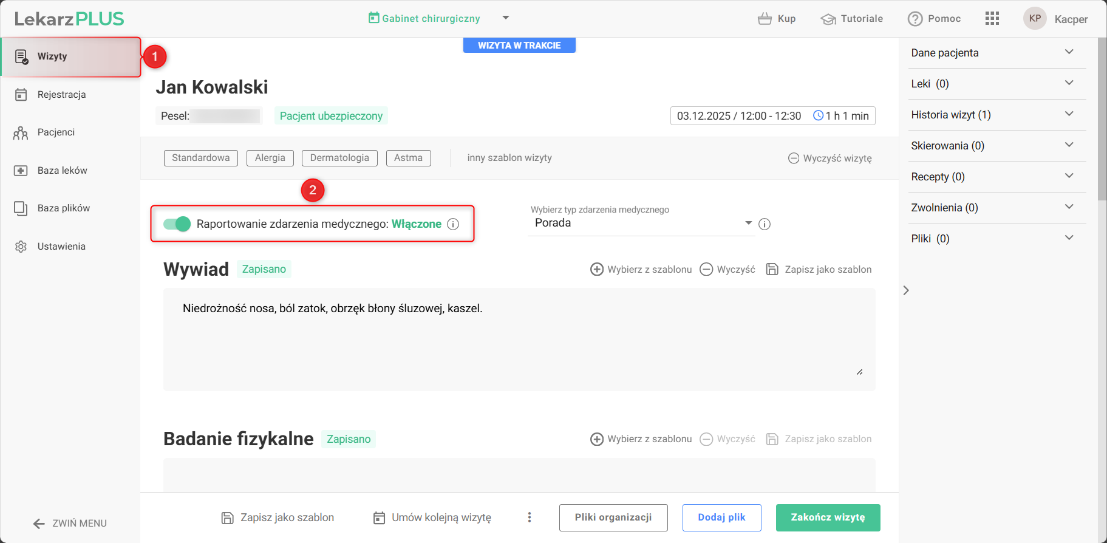The image size is (1107, 543).
Task: Open the three-dot more options menu
Action: [x=530, y=517]
